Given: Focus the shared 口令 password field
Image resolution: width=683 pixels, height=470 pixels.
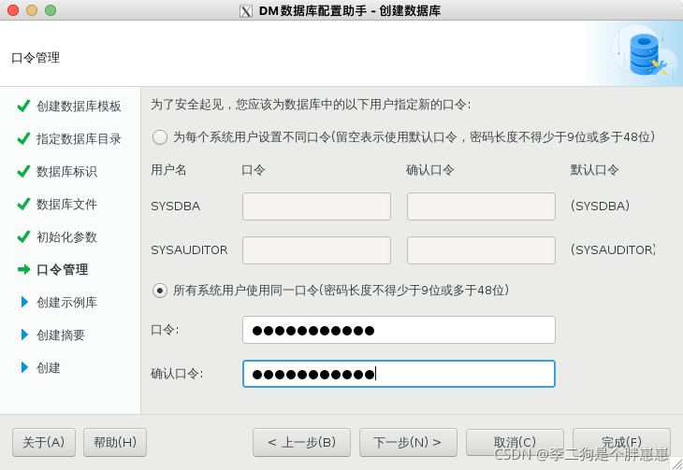Looking at the screenshot, I should point(399,330).
